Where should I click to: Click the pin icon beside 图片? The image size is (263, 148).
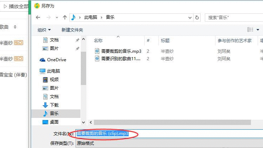77,49
